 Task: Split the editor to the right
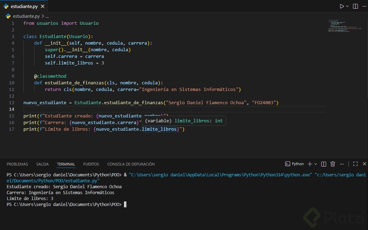[355, 6]
